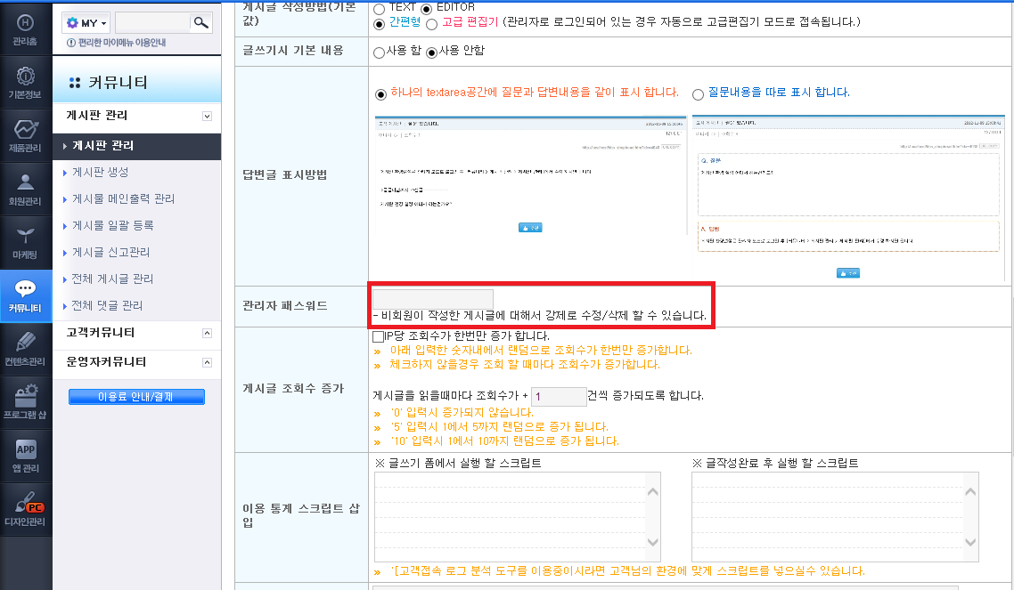Viewport: 1014px width, 590px height.
Task: Select the 사용 함 radio button
Action: point(379,53)
